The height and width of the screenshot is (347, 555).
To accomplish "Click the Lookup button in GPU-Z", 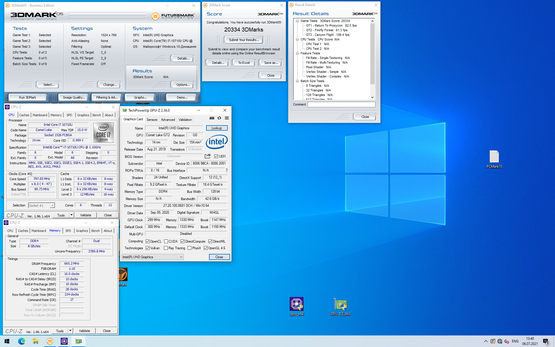I will 217,128.
